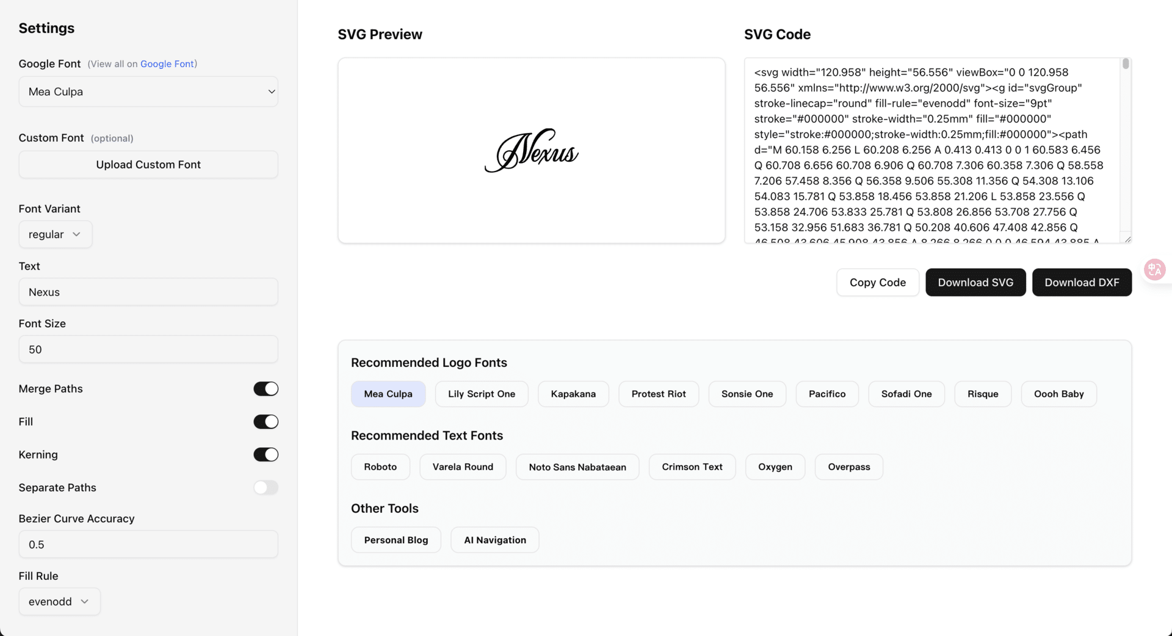Open the Google Font link
1172x636 pixels.
167,64
